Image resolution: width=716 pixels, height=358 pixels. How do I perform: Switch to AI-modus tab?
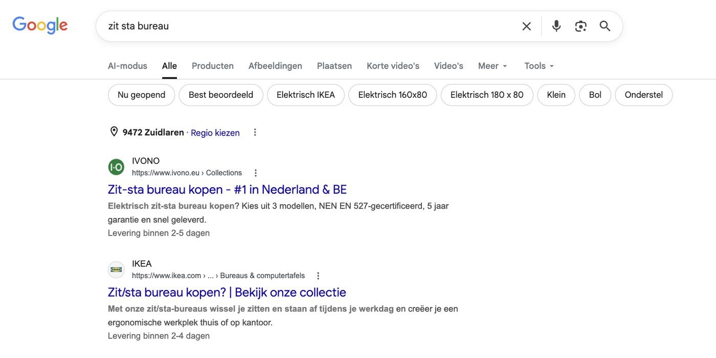[x=127, y=66]
